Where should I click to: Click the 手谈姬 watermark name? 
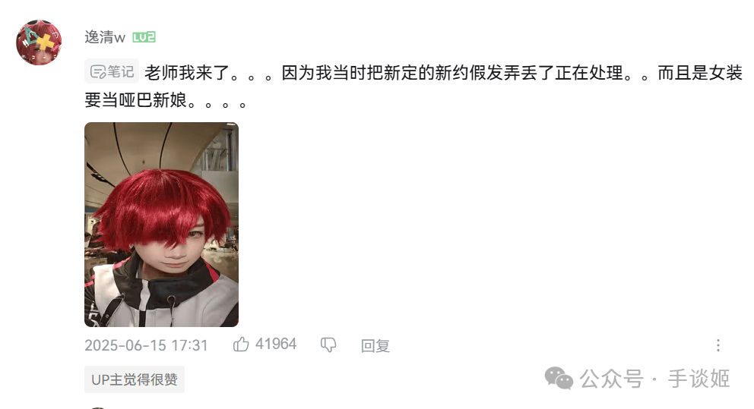[699, 379]
